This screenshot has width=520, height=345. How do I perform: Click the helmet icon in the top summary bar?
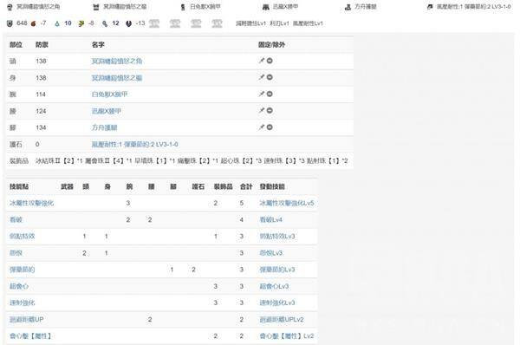tap(10, 7)
